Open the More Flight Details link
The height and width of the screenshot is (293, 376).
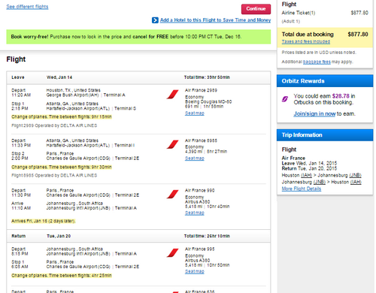click(302, 189)
